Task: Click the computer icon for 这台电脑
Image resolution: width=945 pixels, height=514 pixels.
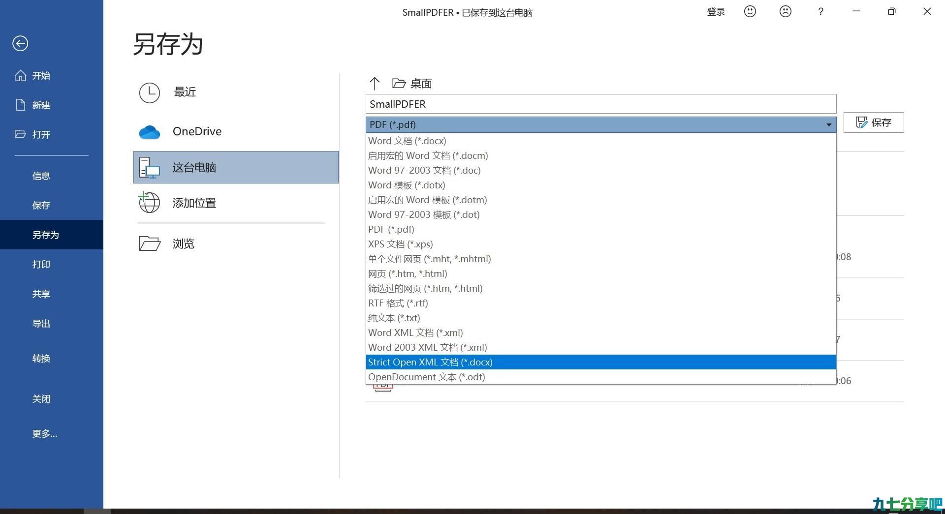Action: (150, 167)
